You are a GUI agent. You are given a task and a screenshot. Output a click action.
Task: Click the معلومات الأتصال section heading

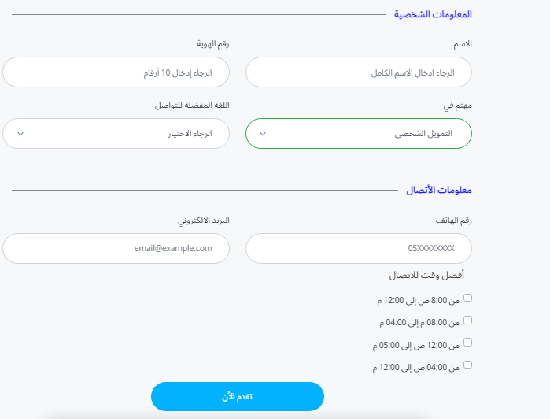click(438, 190)
